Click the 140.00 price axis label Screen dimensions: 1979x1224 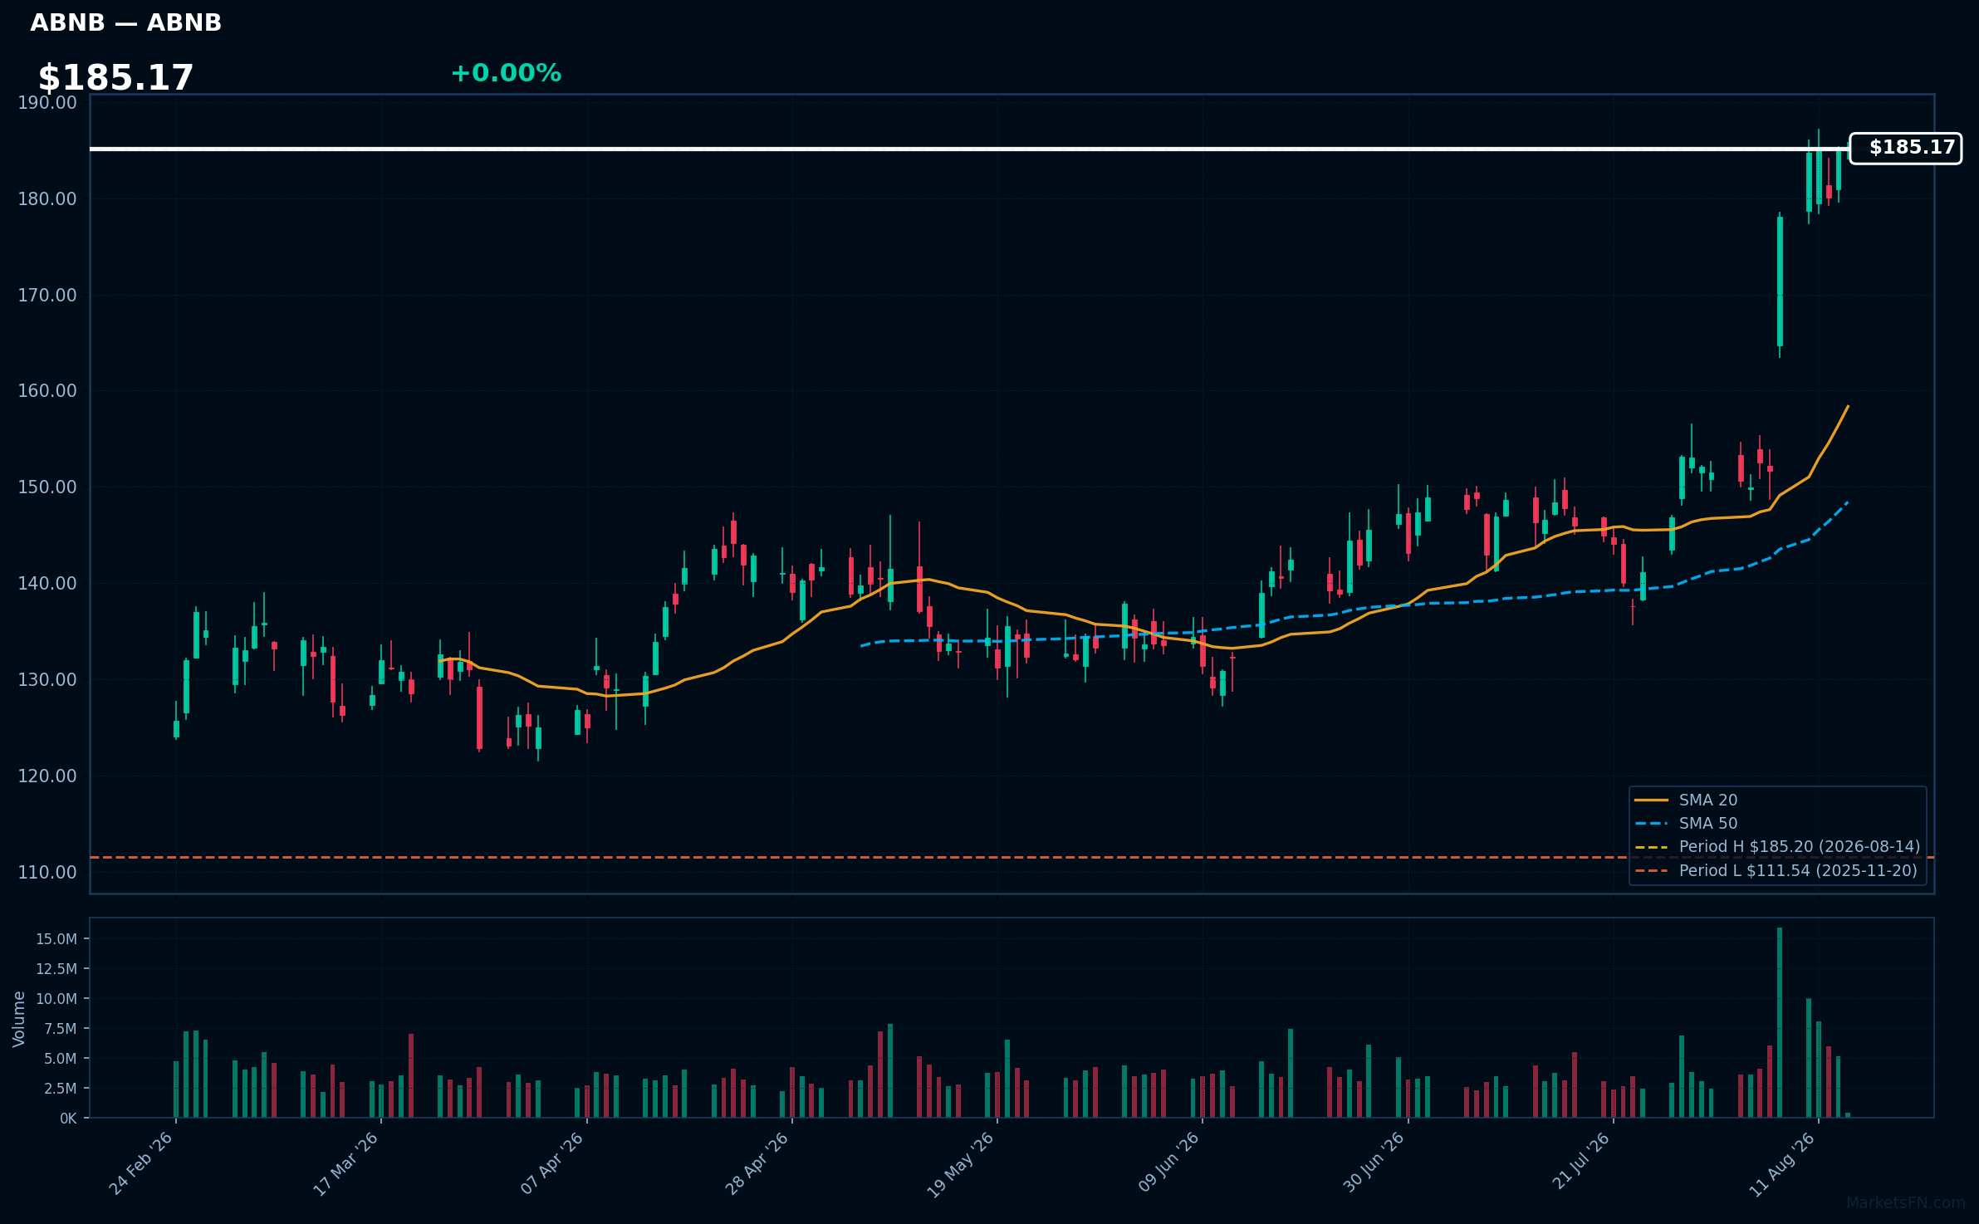[47, 584]
